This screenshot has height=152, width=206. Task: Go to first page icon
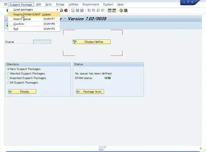[89, 10]
